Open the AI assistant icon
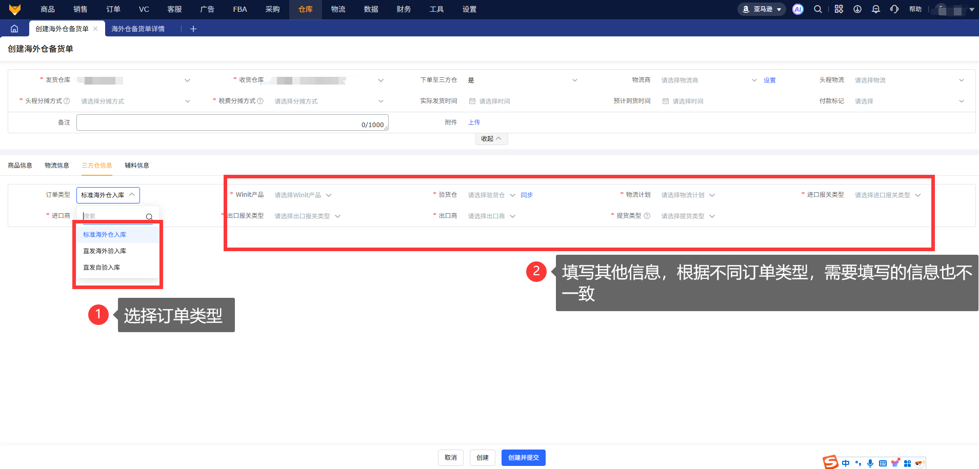The width and height of the screenshot is (979, 469). (798, 9)
